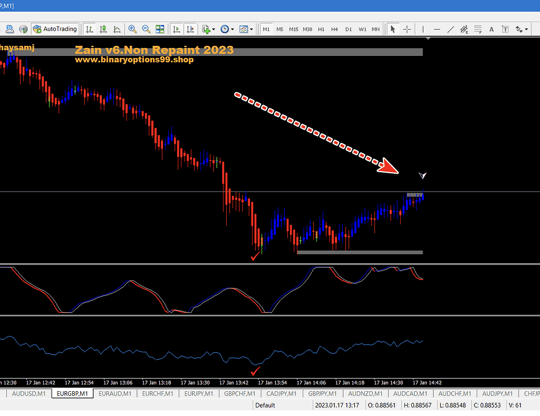The width and height of the screenshot is (540, 416).
Task: Click the add indicators icon
Action: pos(206,29)
